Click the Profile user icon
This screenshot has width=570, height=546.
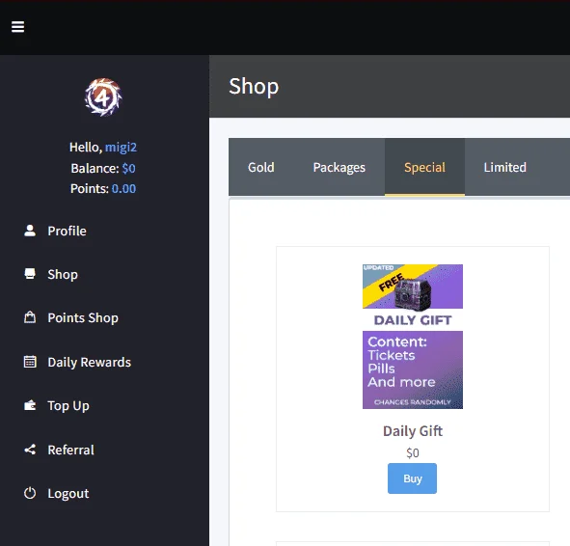pyautogui.click(x=30, y=231)
